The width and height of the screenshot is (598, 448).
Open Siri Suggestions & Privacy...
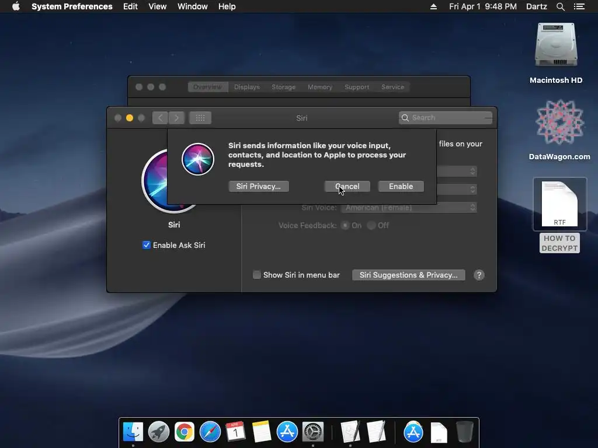408,275
